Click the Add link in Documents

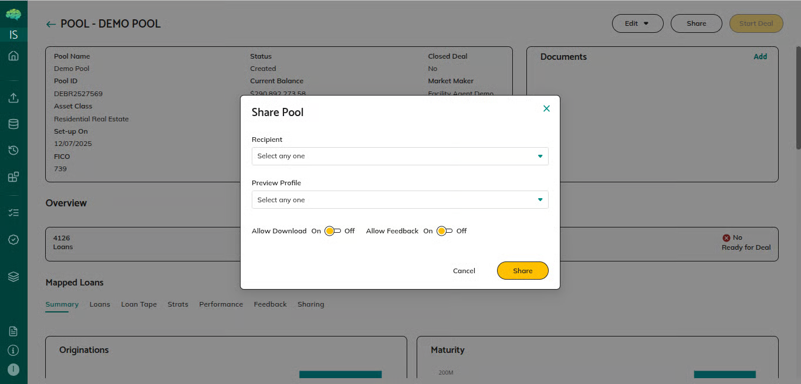(760, 57)
